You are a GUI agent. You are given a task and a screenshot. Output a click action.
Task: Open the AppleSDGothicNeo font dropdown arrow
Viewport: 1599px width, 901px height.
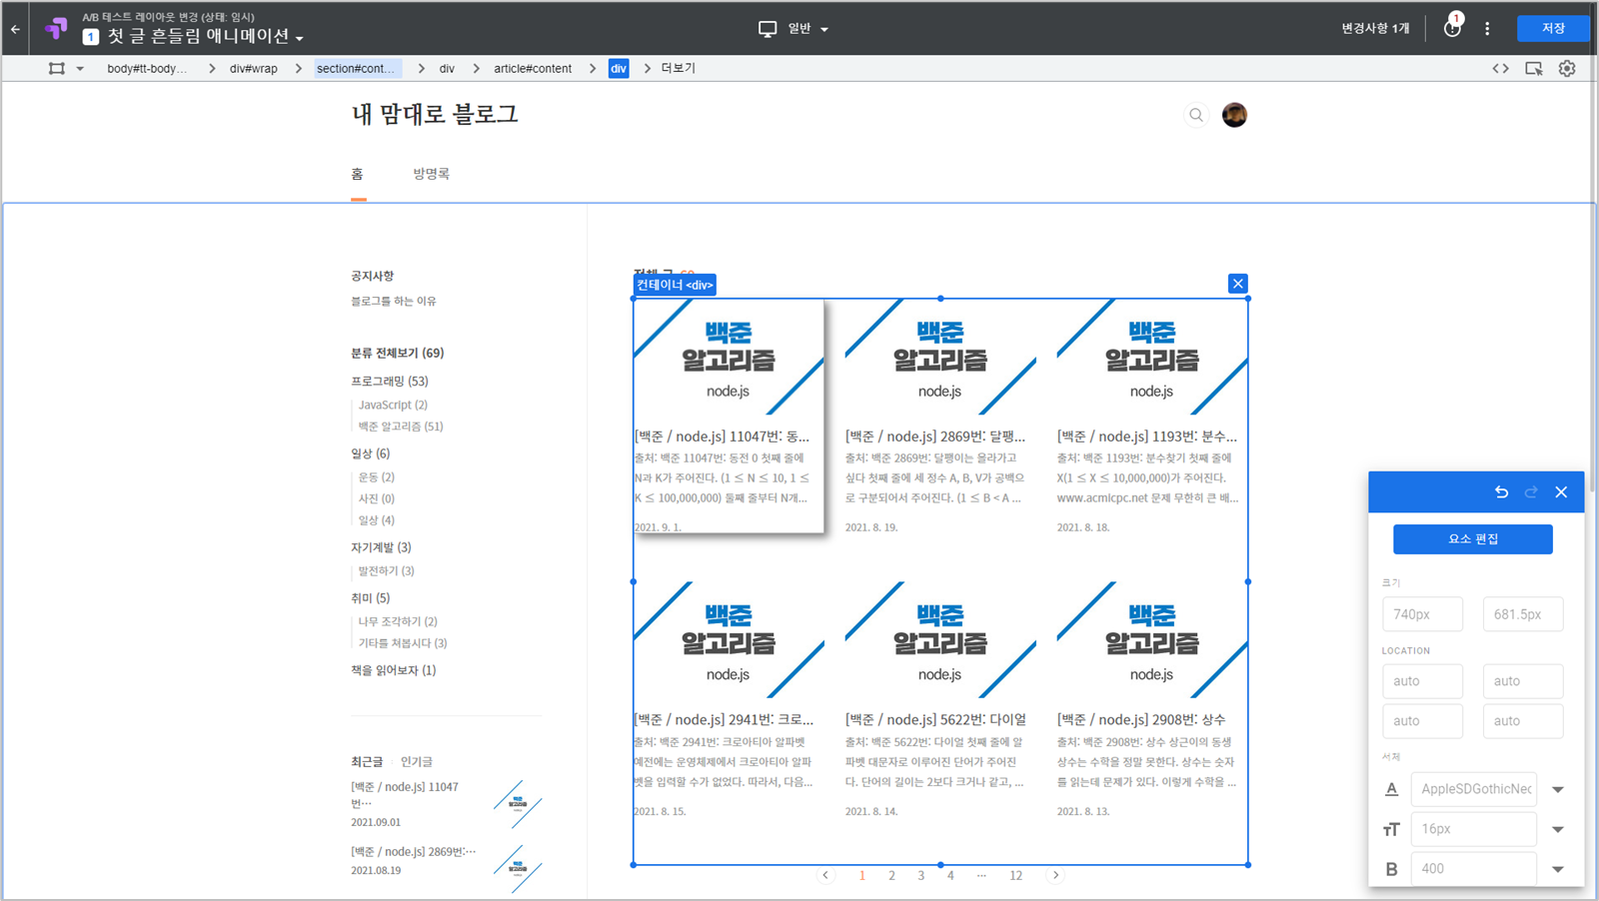pos(1558,789)
